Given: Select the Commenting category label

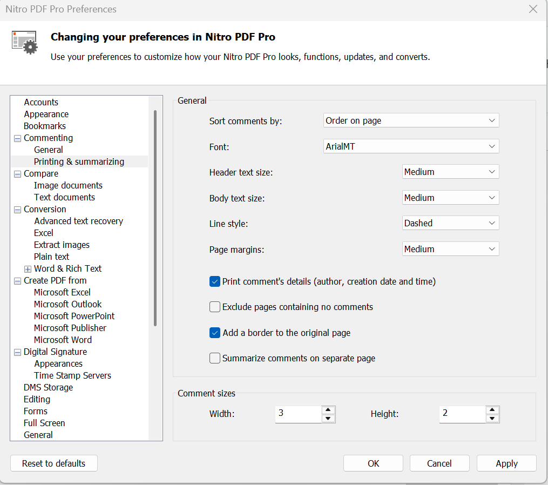Looking at the screenshot, I should (48, 138).
